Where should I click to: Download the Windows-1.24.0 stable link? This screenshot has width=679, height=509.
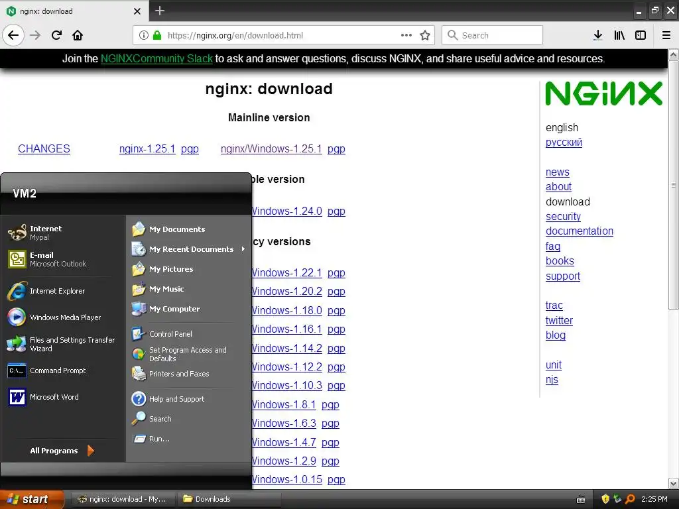(x=286, y=211)
